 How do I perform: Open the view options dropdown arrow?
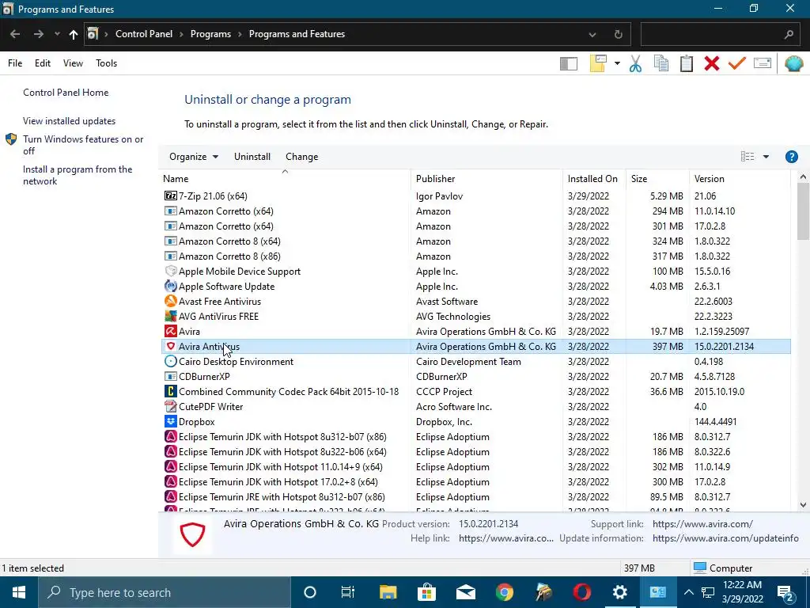(x=766, y=157)
